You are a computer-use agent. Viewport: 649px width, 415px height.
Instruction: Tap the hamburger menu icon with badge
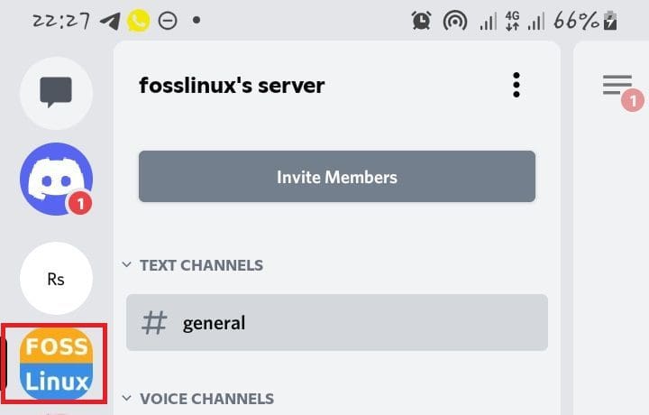point(618,87)
